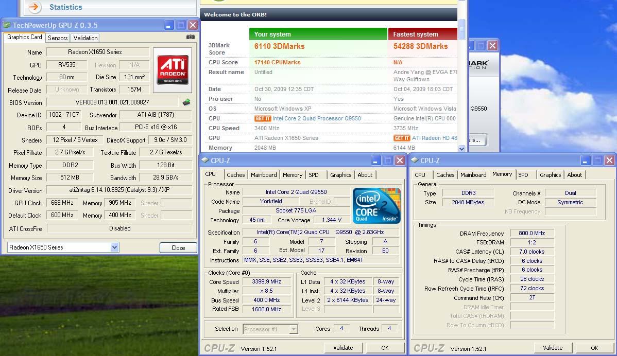
Task: Switch to the Sensors tab in GPU-Z
Action: (58, 38)
